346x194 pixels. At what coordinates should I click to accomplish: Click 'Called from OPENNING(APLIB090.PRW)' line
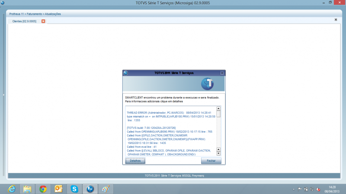click(170, 132)
